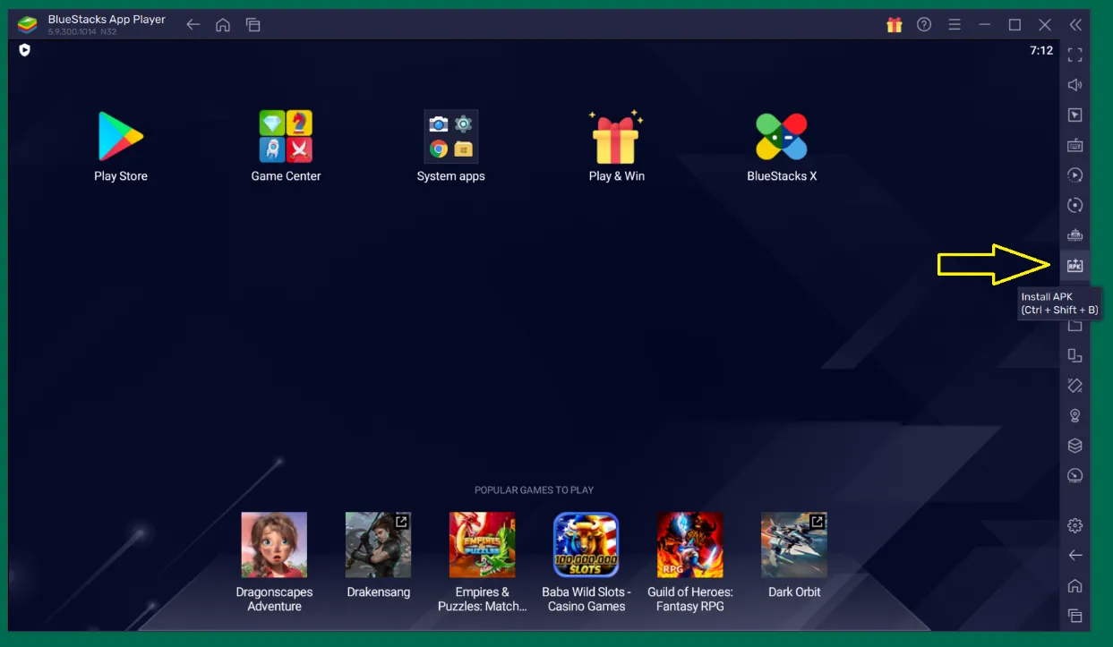Open the settings gear in sidebar
The width and height of the screenshot is (1113, 647).
coord(1075,525)
